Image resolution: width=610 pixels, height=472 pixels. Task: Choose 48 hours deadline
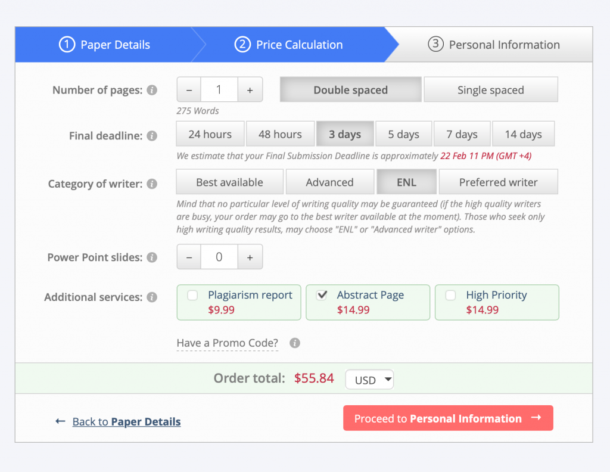click(x=280, y=134)
